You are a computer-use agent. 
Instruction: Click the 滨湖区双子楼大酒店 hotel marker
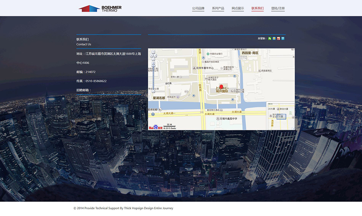pos(206,79)
